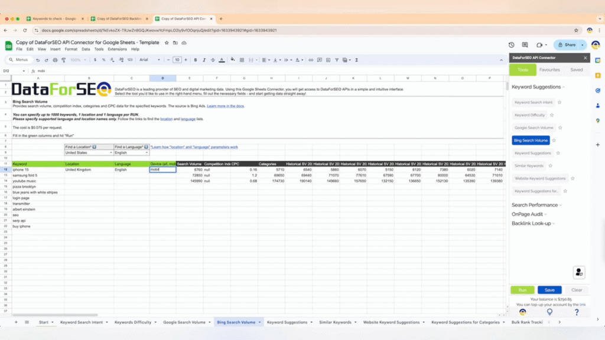Click the question mark help icon in connector

coord(577,312)
